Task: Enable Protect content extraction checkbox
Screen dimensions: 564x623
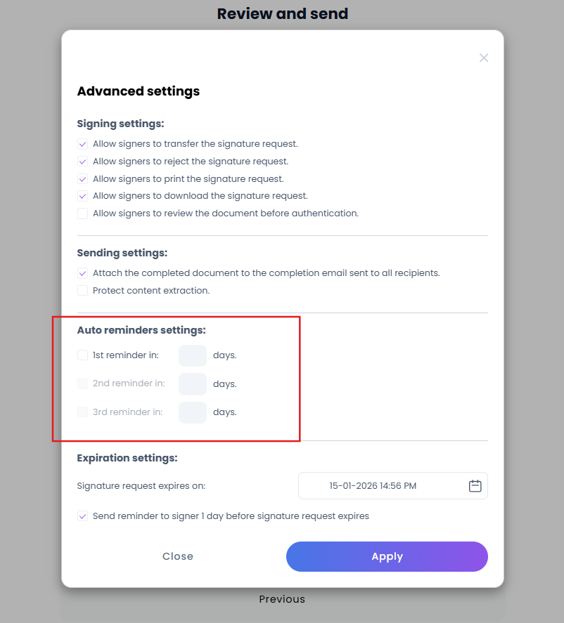Action: (x=82, y=291)
